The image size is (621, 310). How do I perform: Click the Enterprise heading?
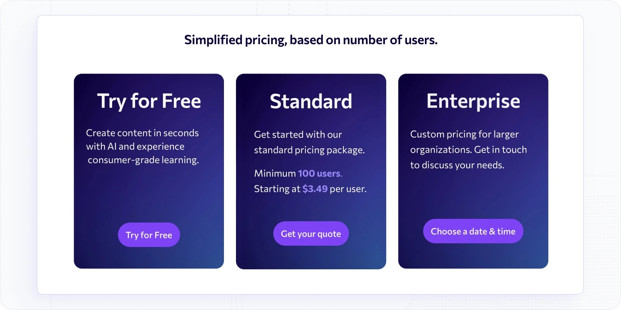(x=473, y=101)
